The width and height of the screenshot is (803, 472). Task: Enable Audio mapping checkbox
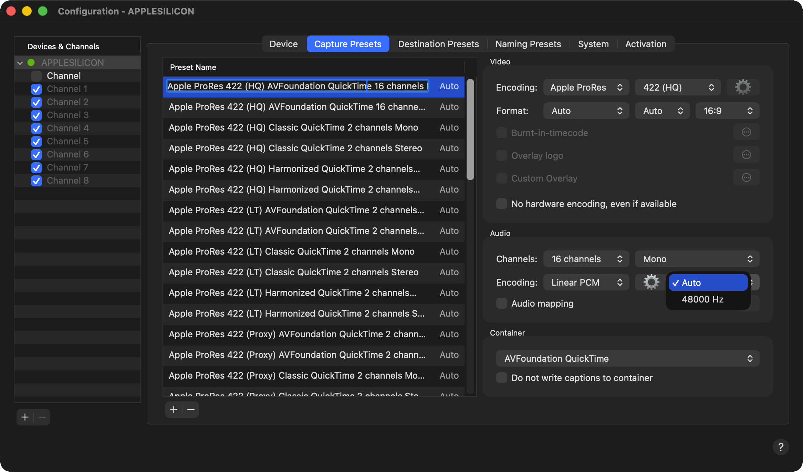[502, 303]
